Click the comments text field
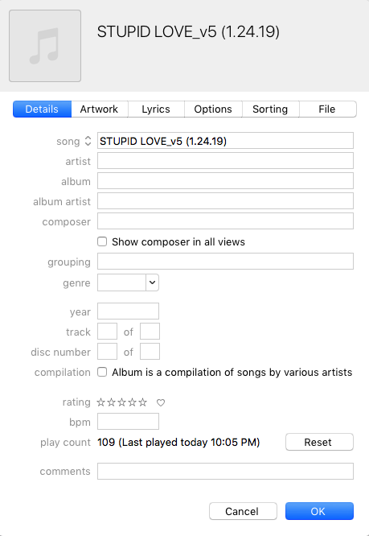The height and width of the screenshot is (536, 369). click(225, 472)
